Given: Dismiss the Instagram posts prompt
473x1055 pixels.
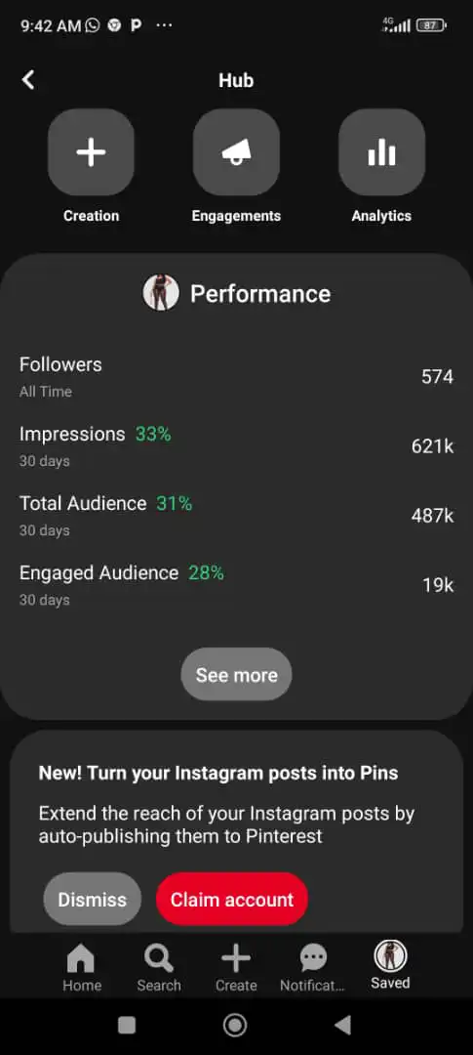Looking at the screenshot, I should [x=93, y=899].
